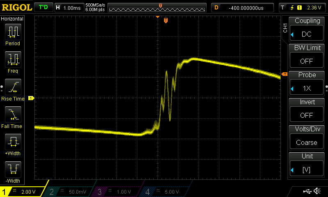Click the USB connection status icon
The width and height of the screenshot is (328, 197).
point(307,191)
